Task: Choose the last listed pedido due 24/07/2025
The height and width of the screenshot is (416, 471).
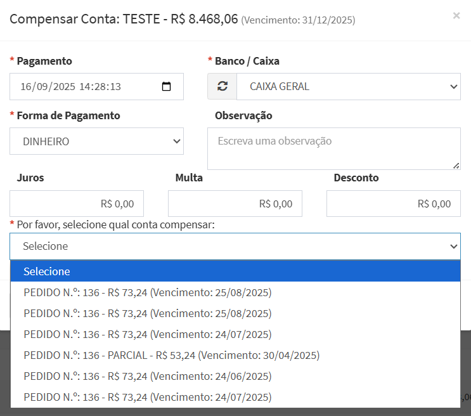Action: tap(147, 397)
